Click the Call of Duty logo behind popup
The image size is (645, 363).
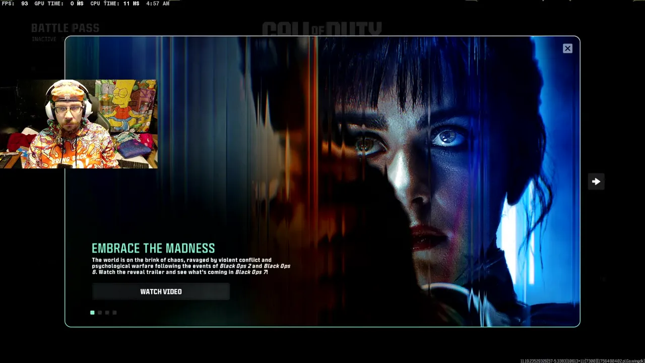[x=322, y=29]
